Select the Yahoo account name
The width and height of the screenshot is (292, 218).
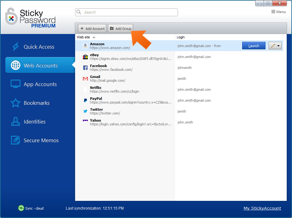click(95, 120)
